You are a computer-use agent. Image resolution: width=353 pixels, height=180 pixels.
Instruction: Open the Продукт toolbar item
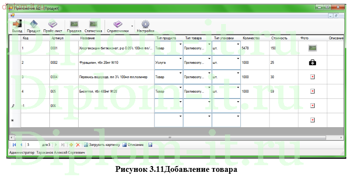pos(34,26)
